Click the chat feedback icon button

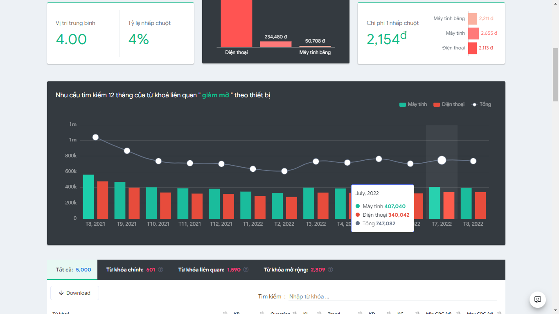pyautogui.click(x=537, y=299)
